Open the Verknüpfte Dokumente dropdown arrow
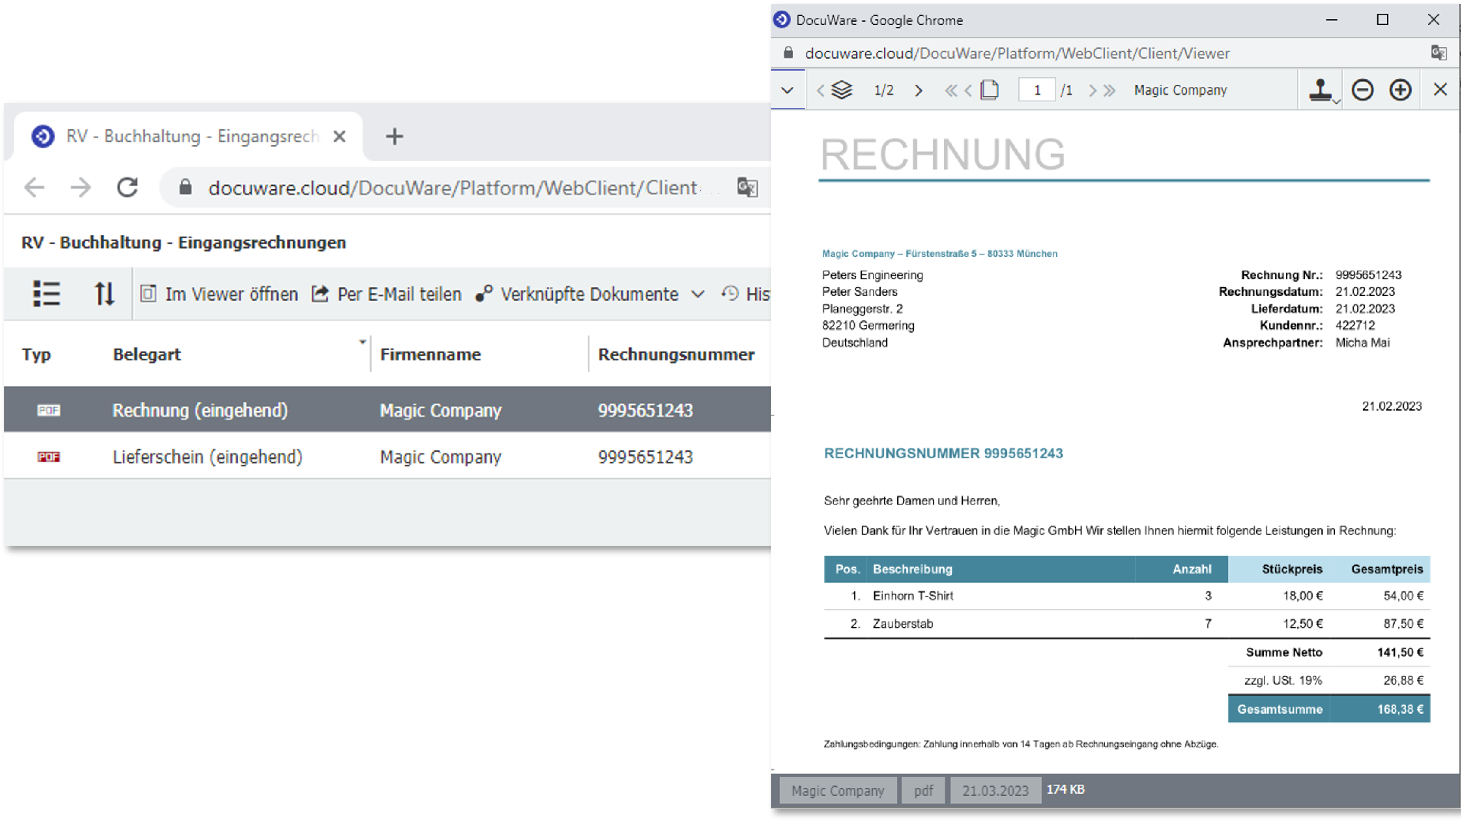The width and height of the screenshot is (1461, 821). pos(698,294)
